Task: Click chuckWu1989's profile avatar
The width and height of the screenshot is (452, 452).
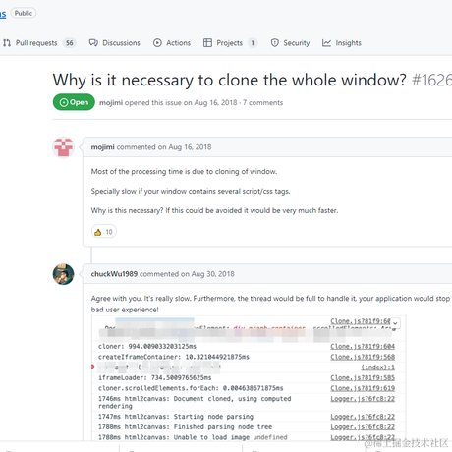Action: (x=64, y=274)
